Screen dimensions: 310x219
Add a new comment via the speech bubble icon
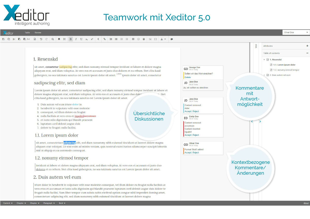point(172,39)
